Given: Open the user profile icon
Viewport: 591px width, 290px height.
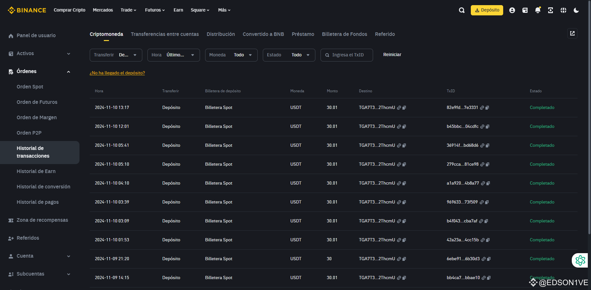Looking at the screenshot, I should (512, 10).
